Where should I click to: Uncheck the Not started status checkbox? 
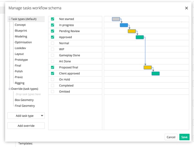[x=52, y=19]
